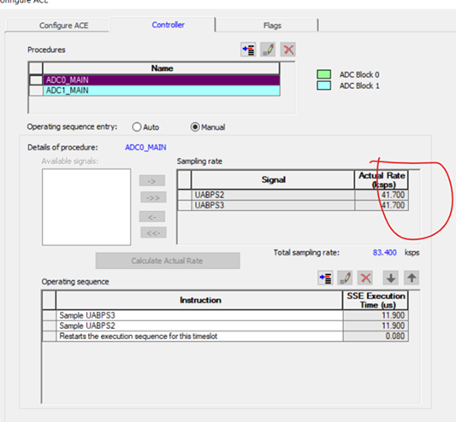Viewport: 456px width, 422px height.
Task: Click the edit procedure pencil icon
Action: [x=268, y=50]
